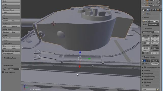Expand the Post Processing panel

coord(143,76)
